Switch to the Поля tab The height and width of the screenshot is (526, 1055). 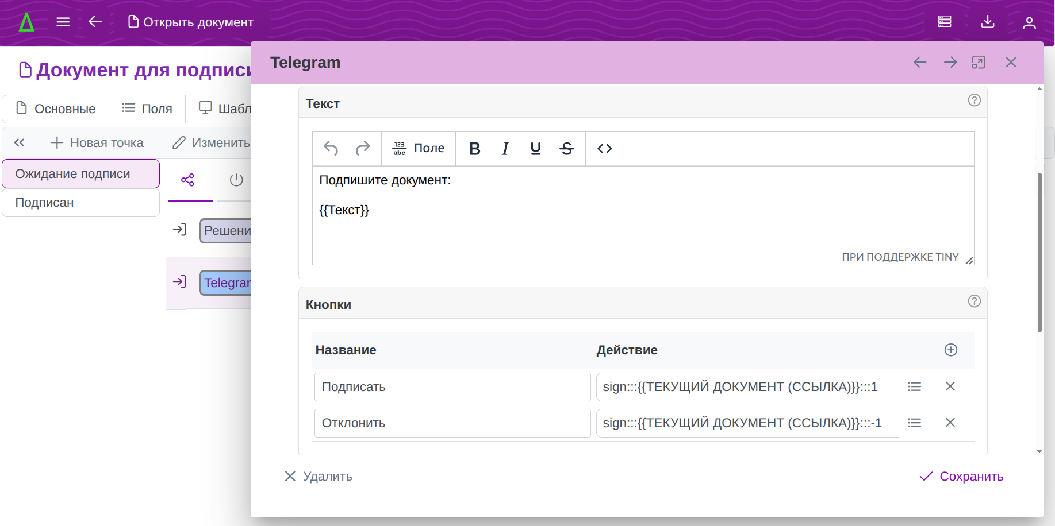[x=147, y=109]
